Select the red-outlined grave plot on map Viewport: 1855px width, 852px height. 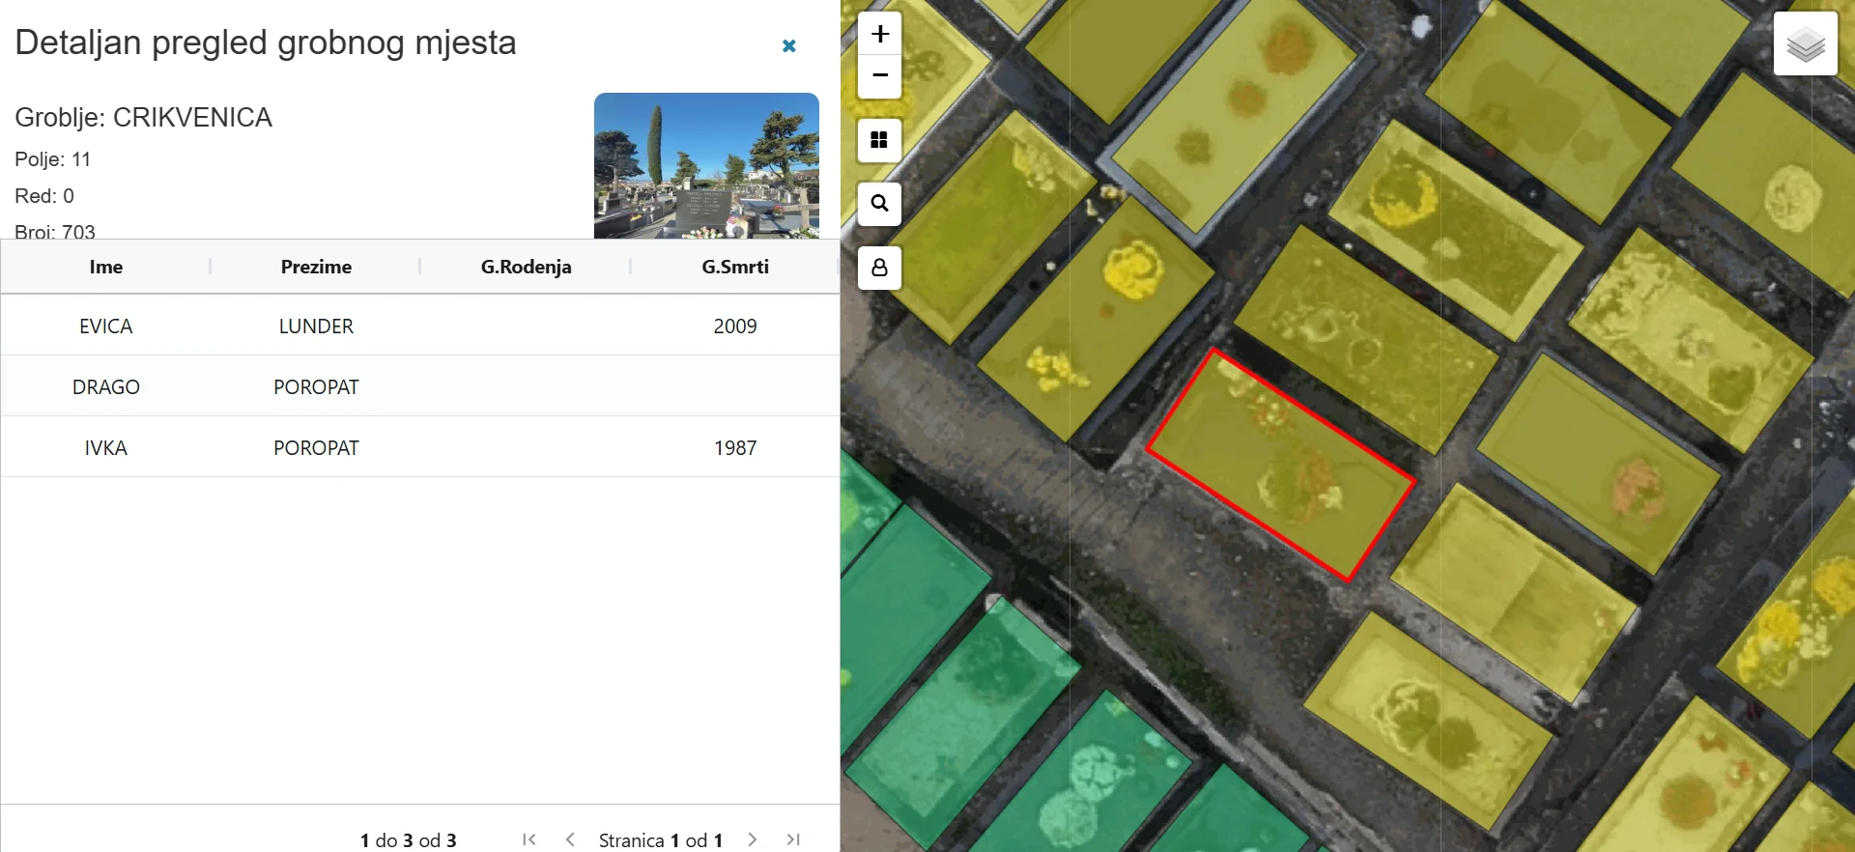pyautogui.click(x=1281, y=466)
